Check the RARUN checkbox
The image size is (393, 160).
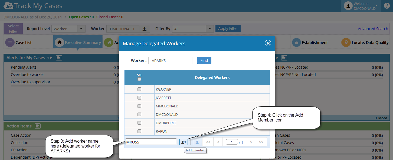[139, 131]
